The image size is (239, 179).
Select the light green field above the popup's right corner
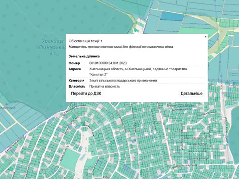[196, 31]
